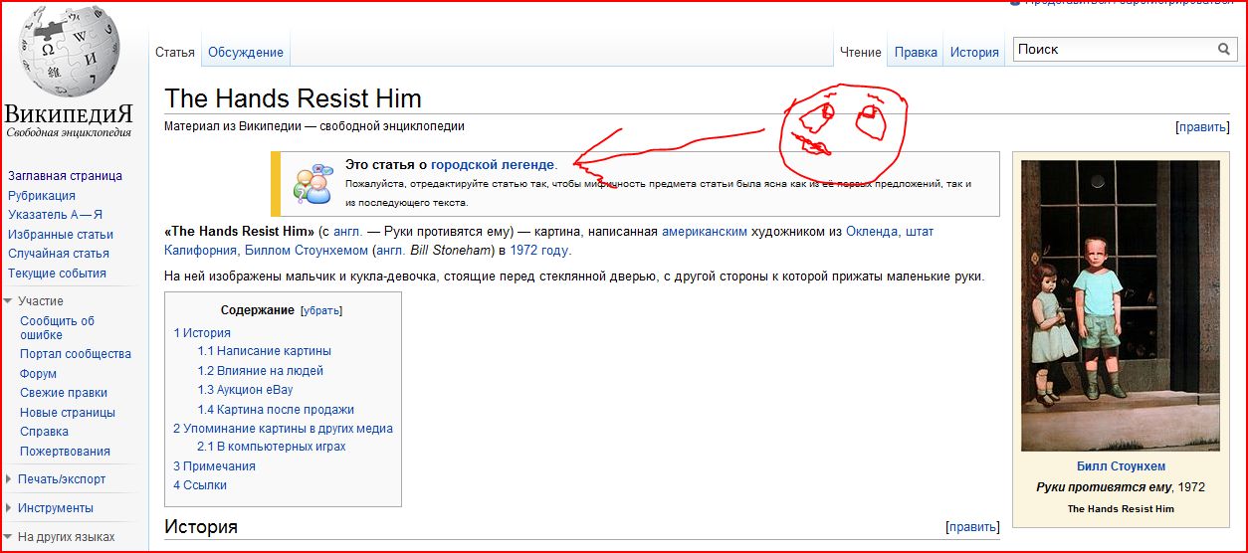
Task: Open Случайная статья in sidebar
Action: pos(58,254)
